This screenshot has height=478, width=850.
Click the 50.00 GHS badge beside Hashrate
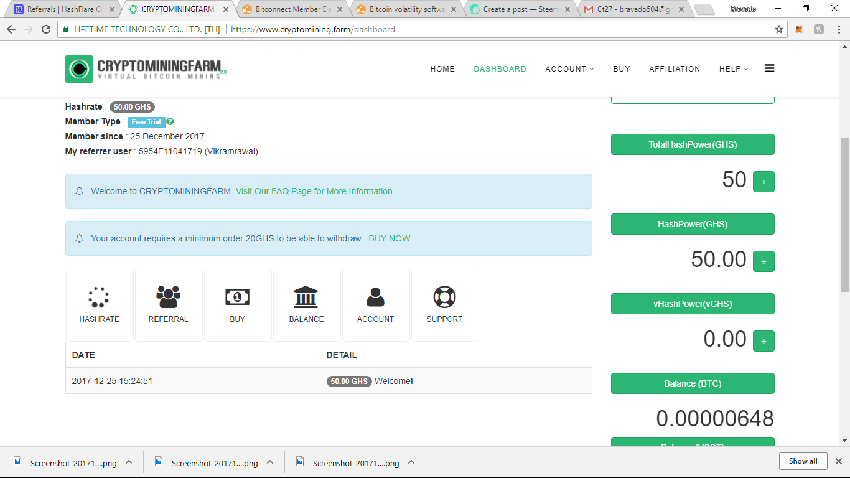click(132, 106)
